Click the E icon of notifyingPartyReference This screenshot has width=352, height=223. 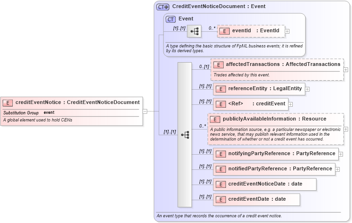[221, 154]
